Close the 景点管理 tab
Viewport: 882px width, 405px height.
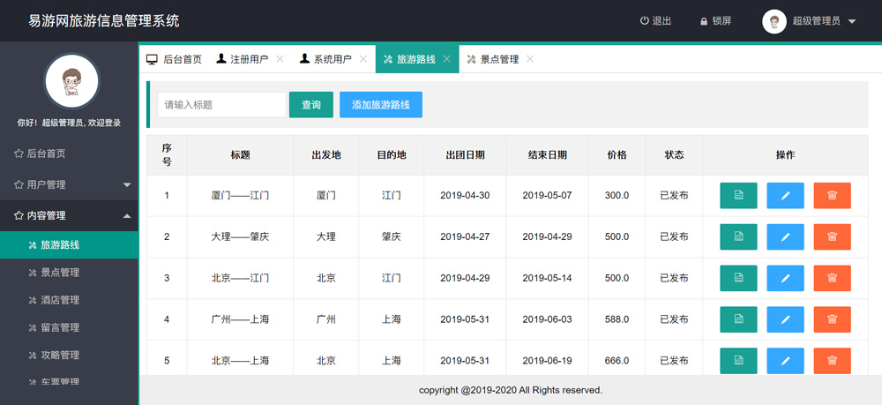click(x=530, y=59)
